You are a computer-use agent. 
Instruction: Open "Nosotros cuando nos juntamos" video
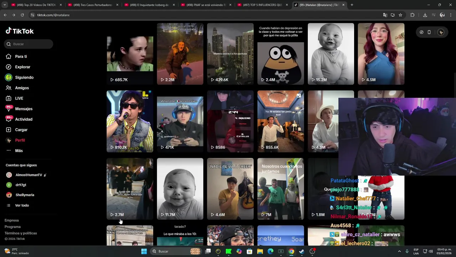point(281,189)
